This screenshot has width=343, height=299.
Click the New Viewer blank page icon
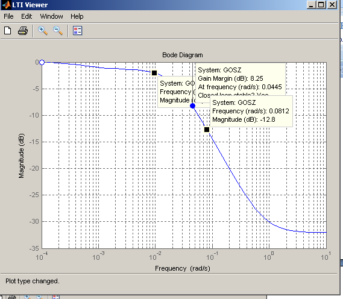(8, 31)
